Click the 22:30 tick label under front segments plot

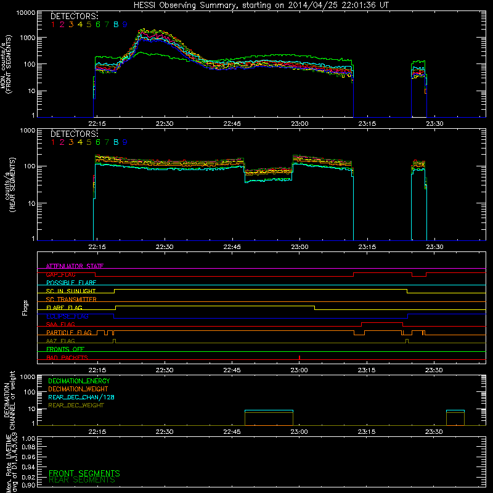(x=165, y=124)
